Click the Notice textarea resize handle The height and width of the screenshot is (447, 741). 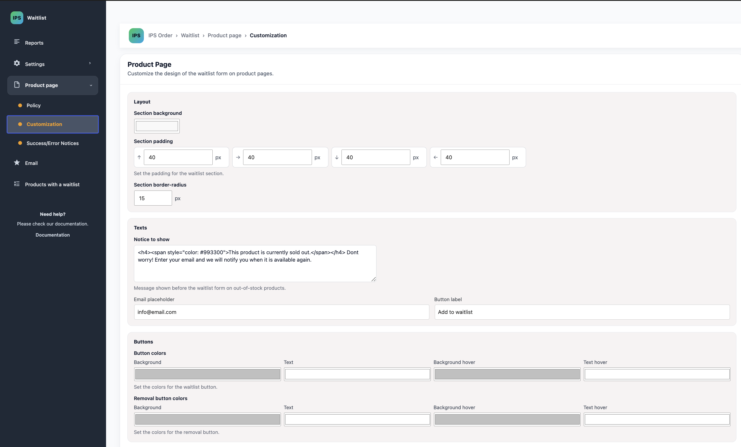tap(374, 279)
